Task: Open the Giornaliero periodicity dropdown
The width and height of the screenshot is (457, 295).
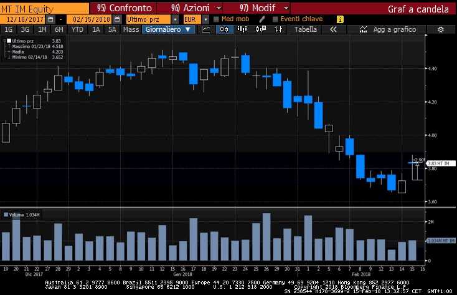Action: coord(168,29)
